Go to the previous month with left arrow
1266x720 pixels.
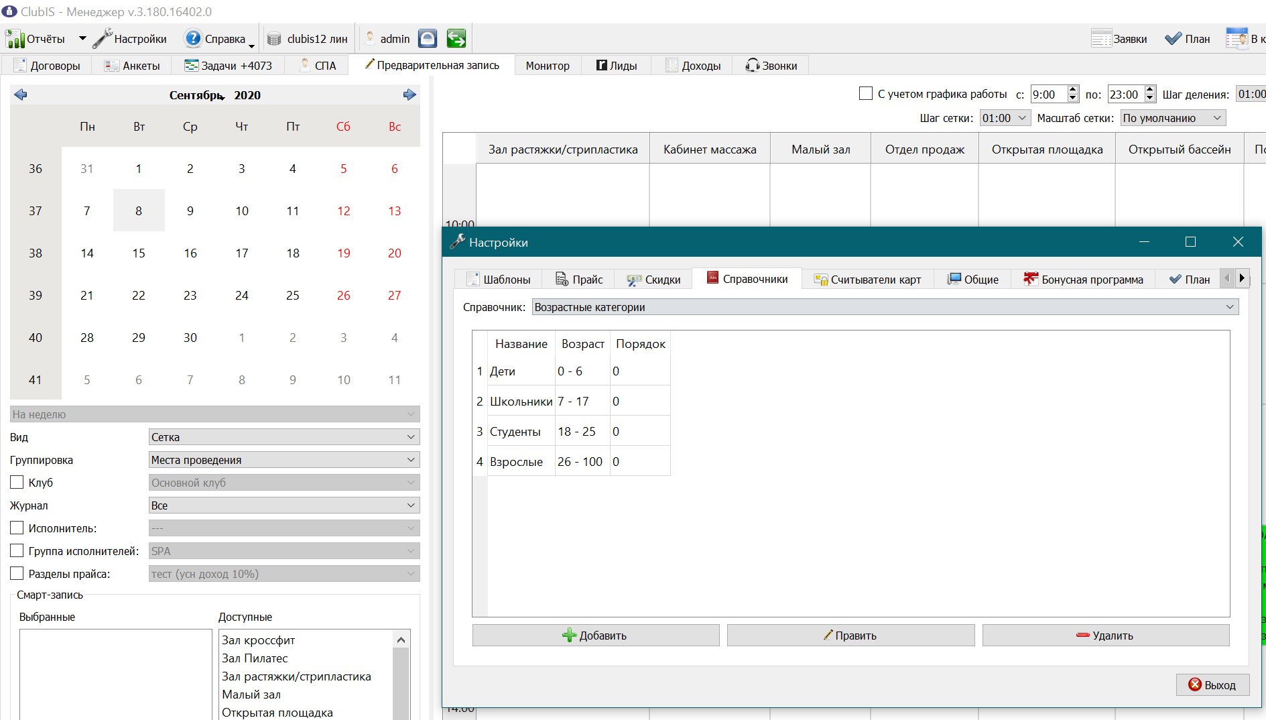pyautogui.click(x=20, y=95)
